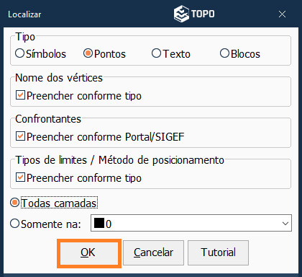This screenshot has height=277, width=302.
Task: Expand the layer dropdown arrow
Action: coord(285,224)
